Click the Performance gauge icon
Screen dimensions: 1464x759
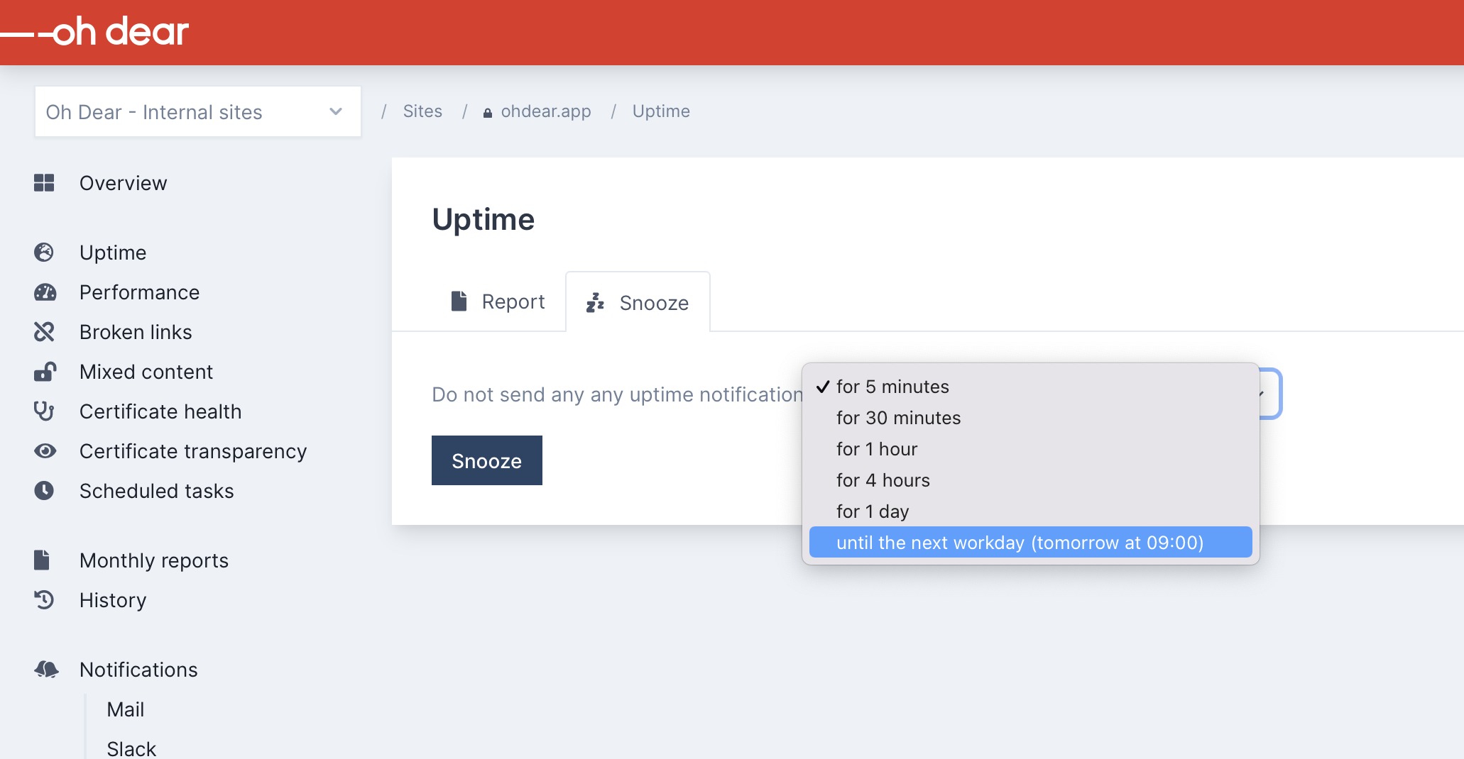45,292
